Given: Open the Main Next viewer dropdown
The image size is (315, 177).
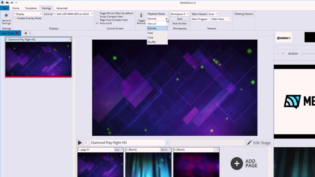Looking at the screenshot, I should pos(222,19).
